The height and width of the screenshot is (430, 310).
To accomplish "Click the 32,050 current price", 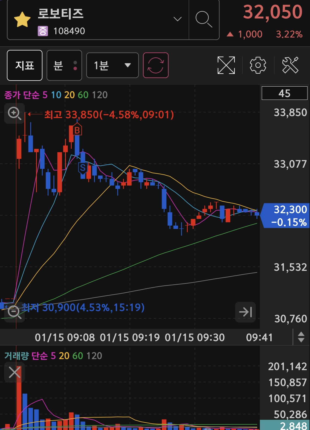I will (273, 12).
